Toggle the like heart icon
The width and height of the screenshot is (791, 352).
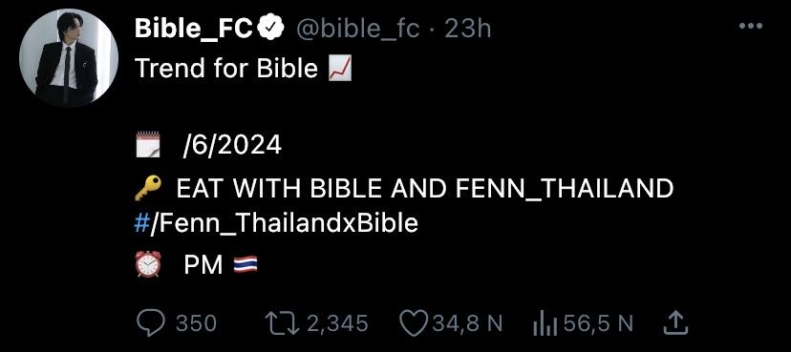(413, 323)
